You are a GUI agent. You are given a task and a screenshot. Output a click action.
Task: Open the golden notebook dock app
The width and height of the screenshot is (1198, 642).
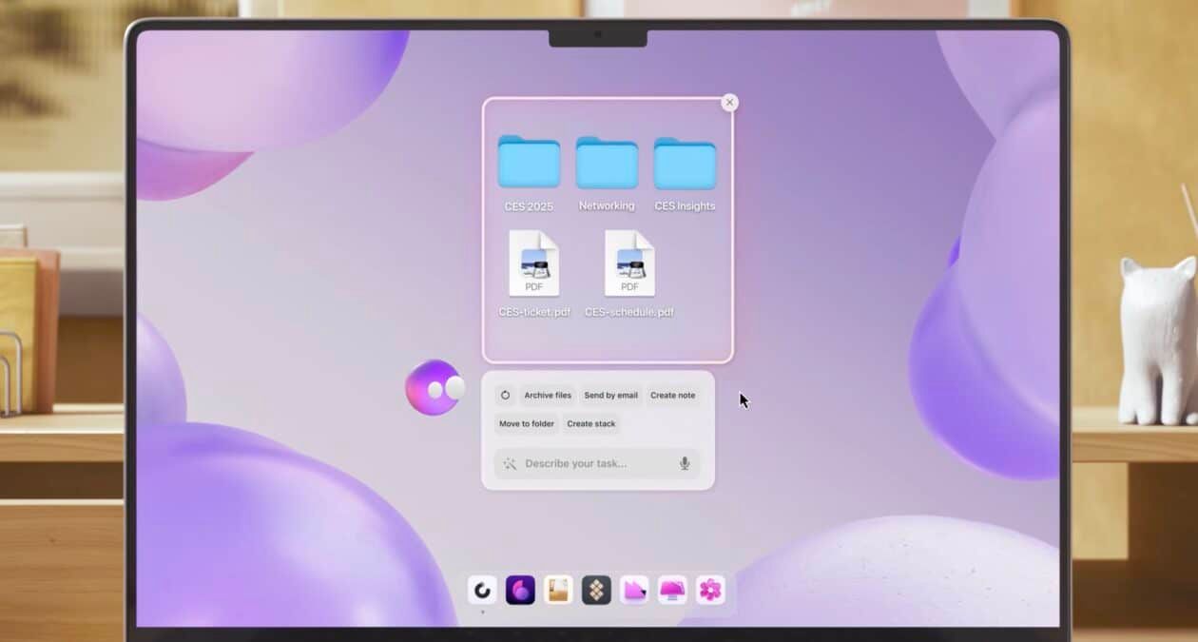[x=558, y=590]
